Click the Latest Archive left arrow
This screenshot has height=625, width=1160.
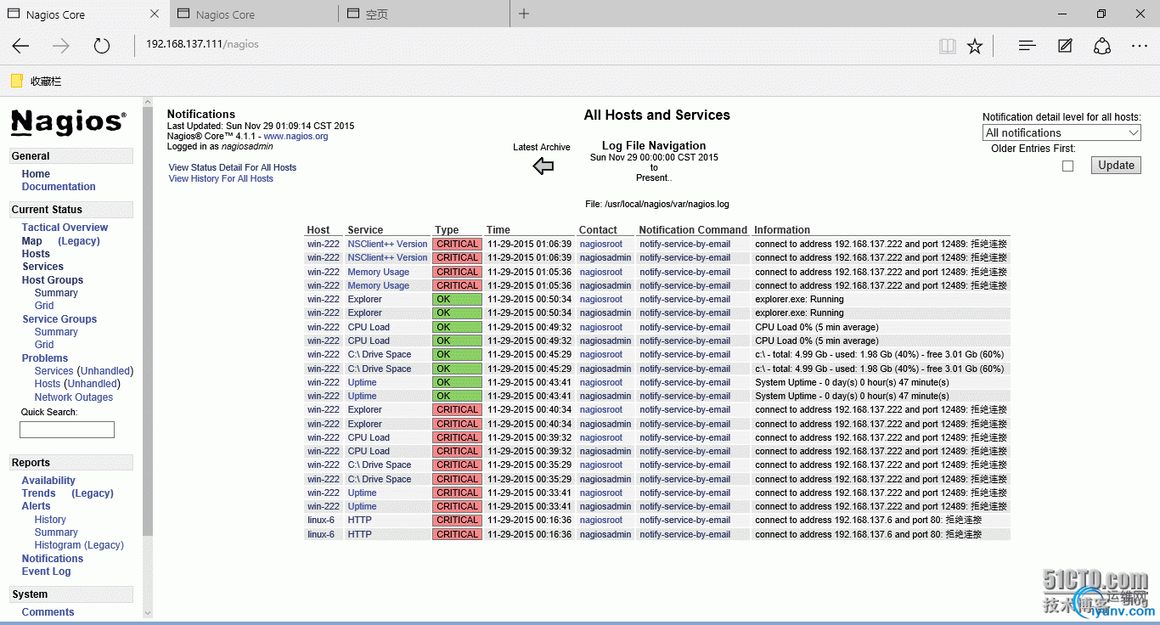click(543, 166)
